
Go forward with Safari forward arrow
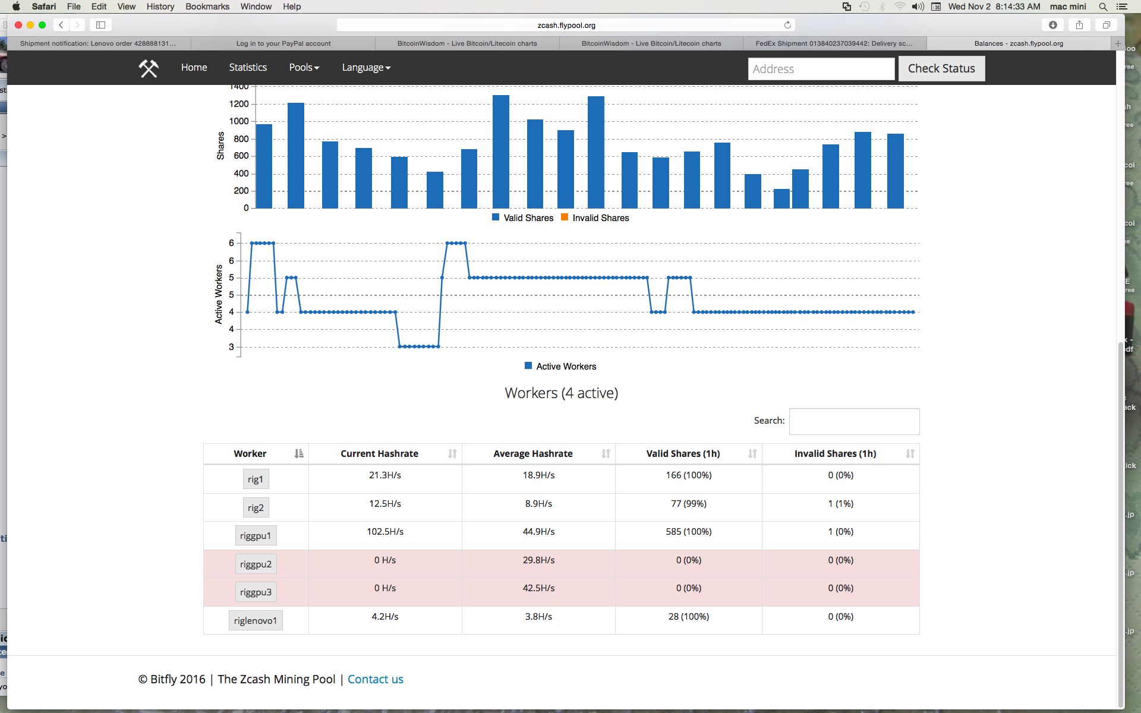point(77,25)
